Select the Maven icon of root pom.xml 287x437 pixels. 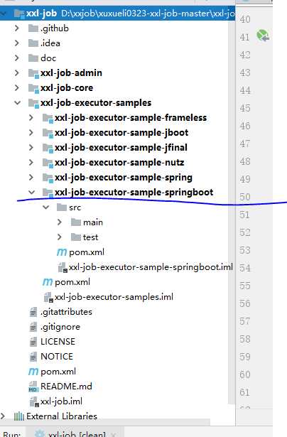[x=33, y=372]
